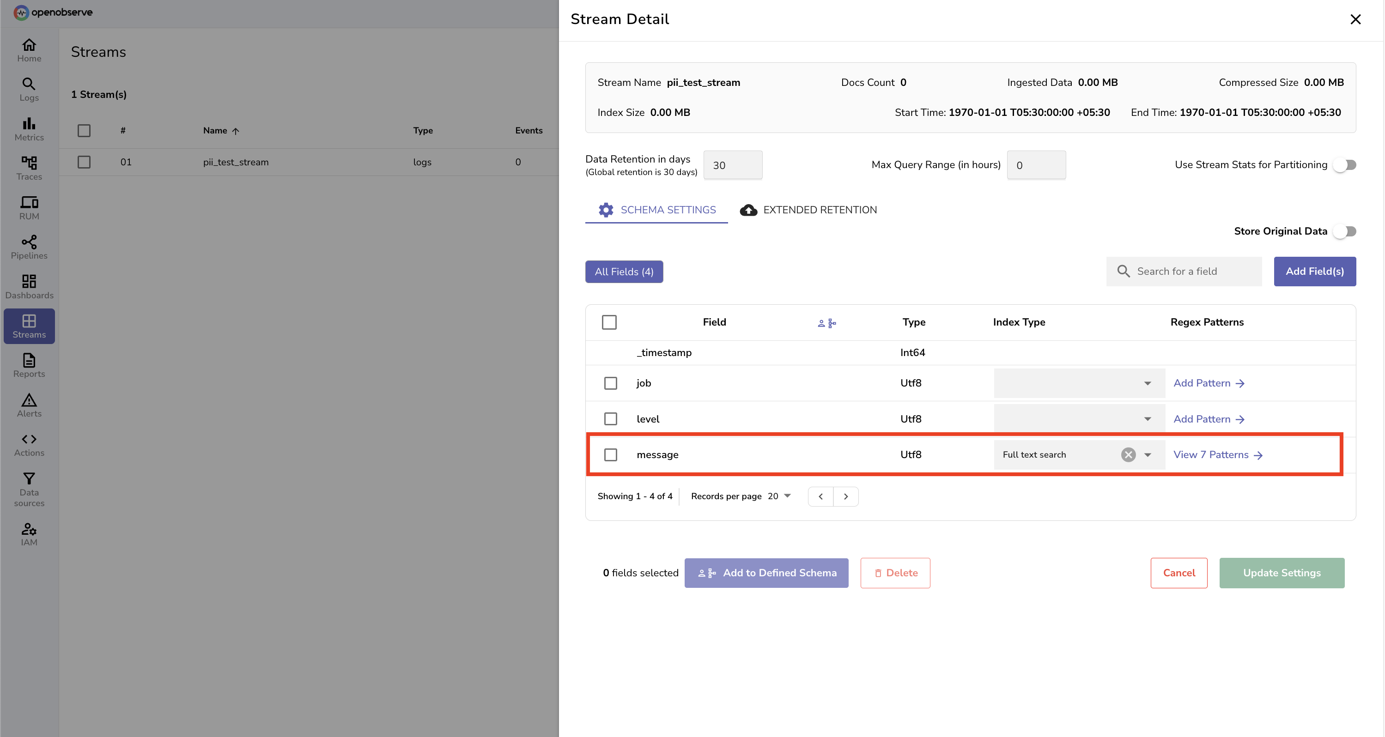Open the level Index Type dropdown

[1079, 419]
